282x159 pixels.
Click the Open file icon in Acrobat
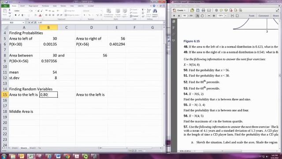click(x=192, y=10)
